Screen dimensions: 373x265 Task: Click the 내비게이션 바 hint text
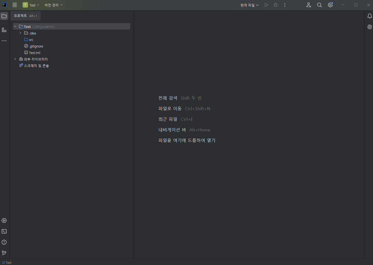(172, 130)
